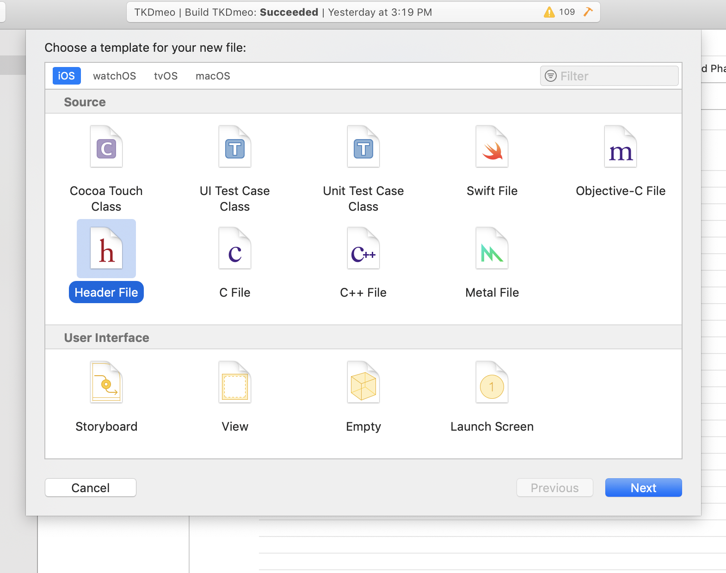Click the Next button
Image resolution: width=726 pixels, height=573 pixels.
pos(644,488)
